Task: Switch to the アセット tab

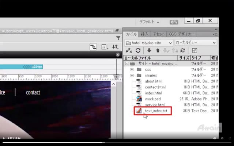Action: (159, 34)
